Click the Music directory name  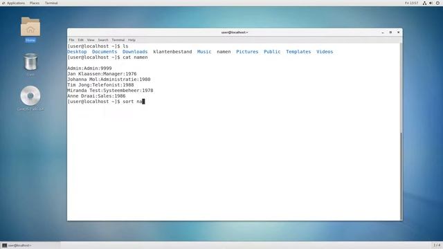tap(204, 52)
